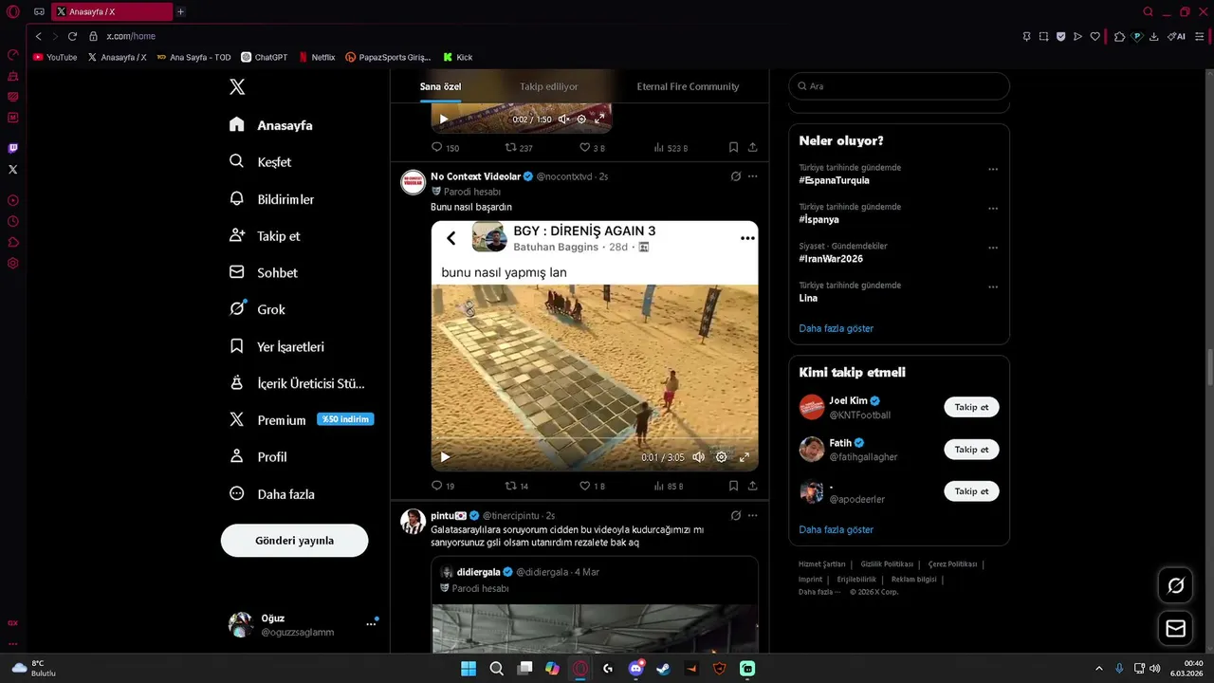This screenshot has width=1214, height=683.
Task: Open more options for #İspanya trend
Action: 993,209
